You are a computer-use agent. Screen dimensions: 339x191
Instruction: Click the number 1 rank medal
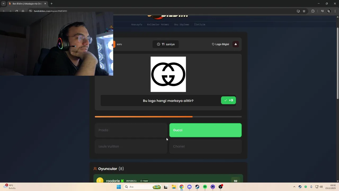click(100, 180)
